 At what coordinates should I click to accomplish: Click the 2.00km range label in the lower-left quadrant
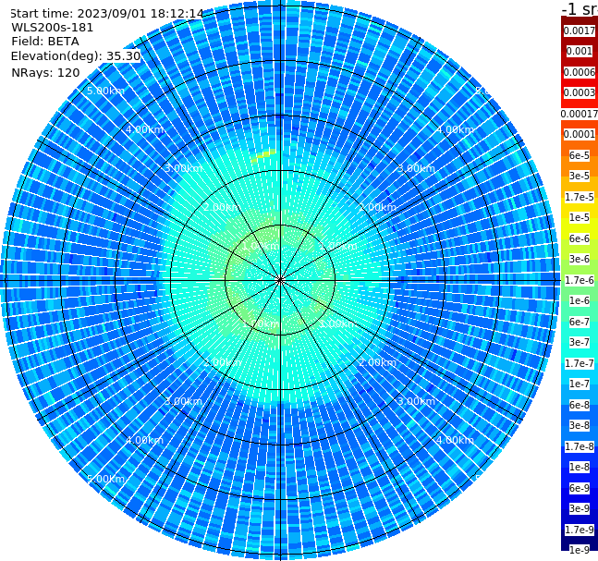point(223,362)
